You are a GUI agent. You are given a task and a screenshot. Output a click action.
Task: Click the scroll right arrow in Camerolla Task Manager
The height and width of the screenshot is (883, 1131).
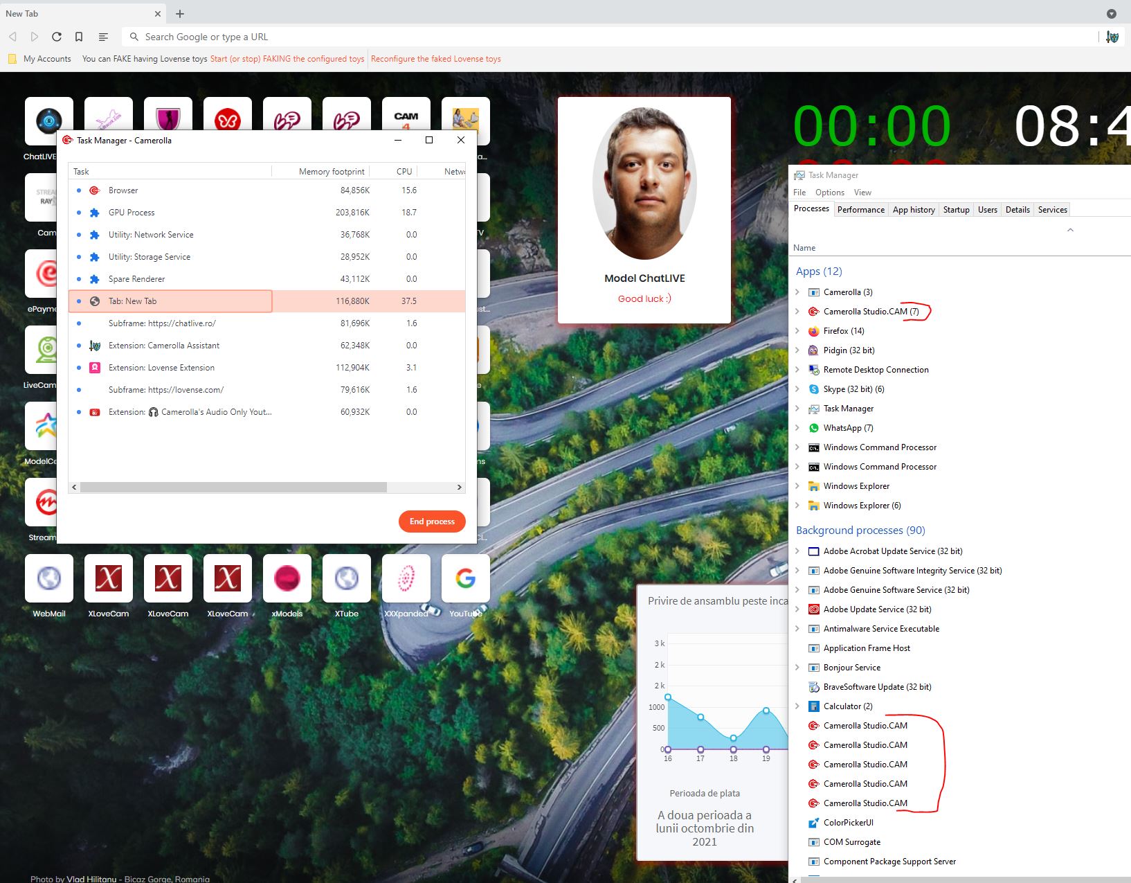click(460, 487)
